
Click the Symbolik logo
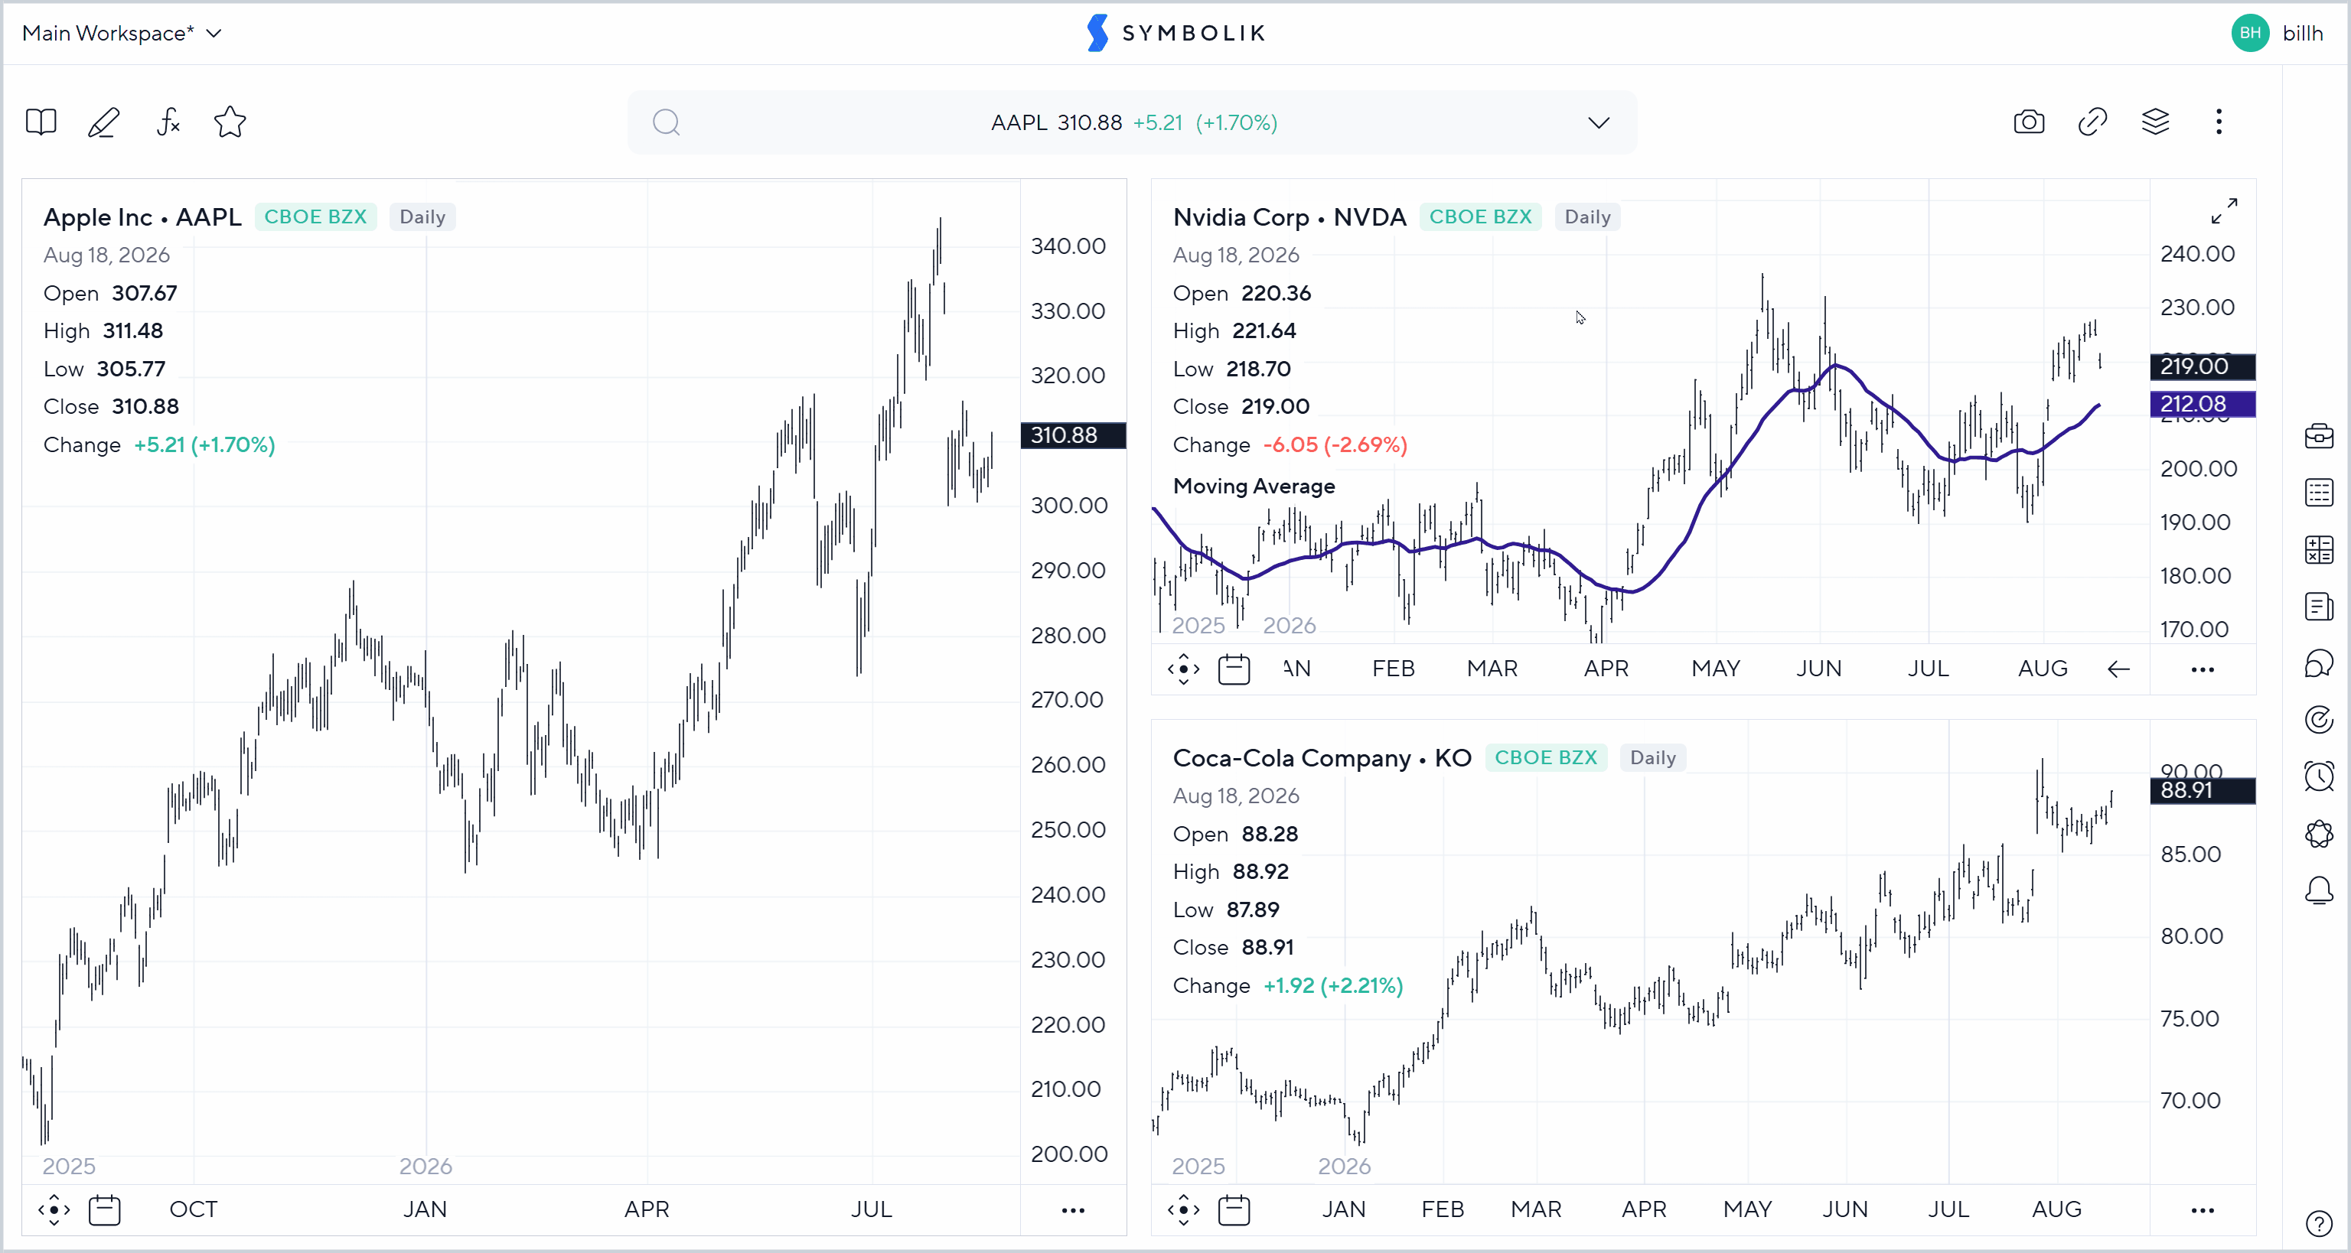[1175, 34]
